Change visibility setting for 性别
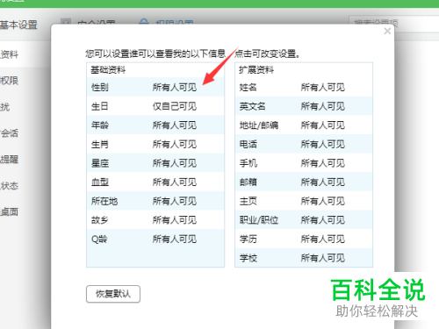 click(x=175, y=87)
